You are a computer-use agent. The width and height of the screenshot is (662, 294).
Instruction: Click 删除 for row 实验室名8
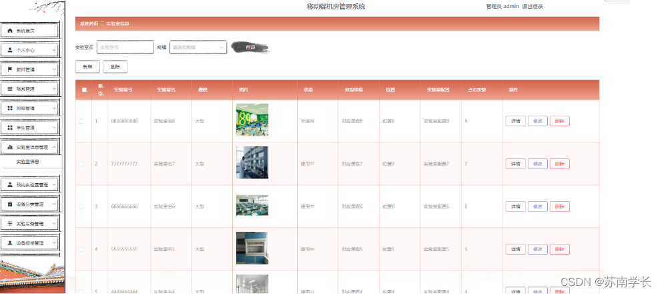tap(559, 121)
